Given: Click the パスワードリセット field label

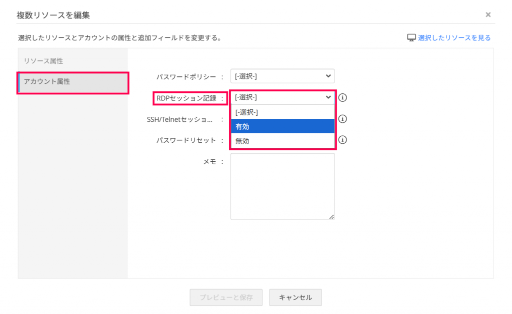Looking at the screenshot, I should (186, 140).
